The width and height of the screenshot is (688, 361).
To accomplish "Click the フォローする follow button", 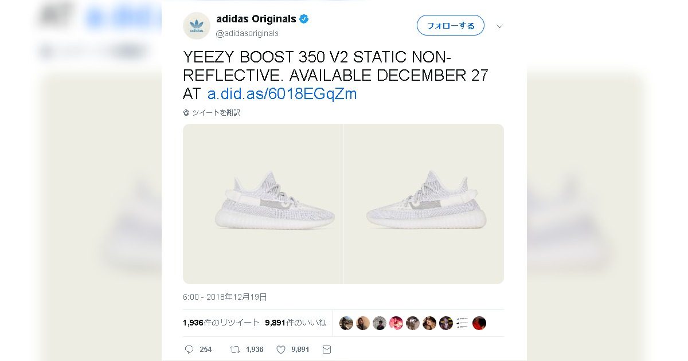I will [x=450, y=26].
